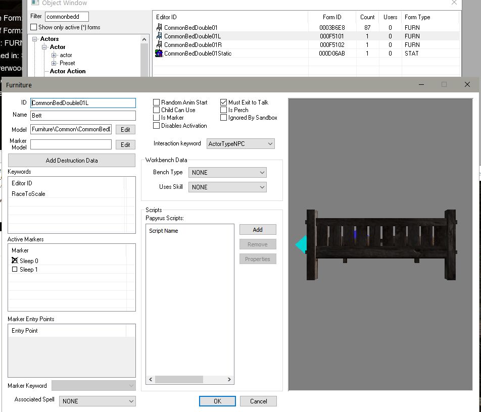
Task: Toggle the Must Exit to Talk checkbox
Action: (224, 102)
